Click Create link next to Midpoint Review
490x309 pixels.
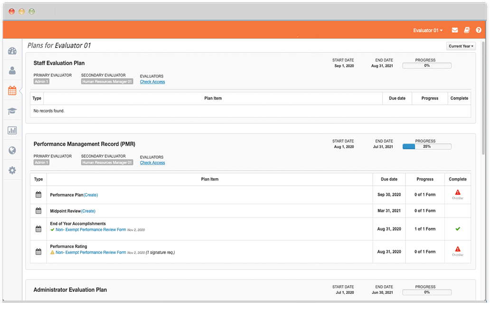[x=88, y=211]
